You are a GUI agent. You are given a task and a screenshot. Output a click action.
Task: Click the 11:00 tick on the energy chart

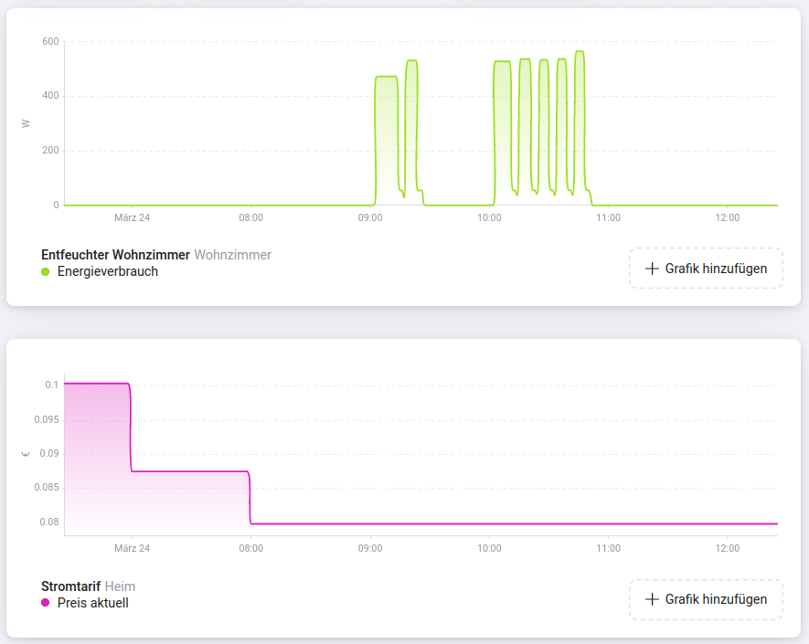click(608, 217)
